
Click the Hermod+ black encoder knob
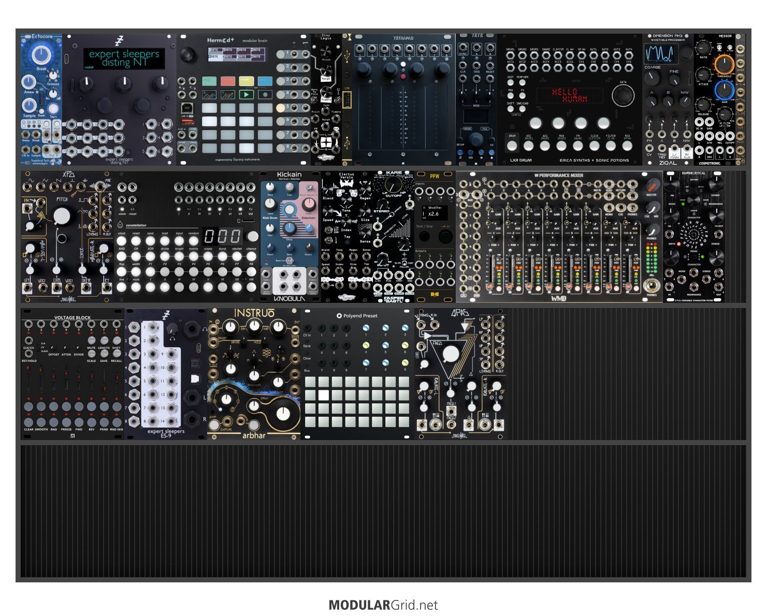189,54
